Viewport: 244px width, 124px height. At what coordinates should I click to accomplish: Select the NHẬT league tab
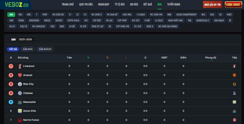229,14
